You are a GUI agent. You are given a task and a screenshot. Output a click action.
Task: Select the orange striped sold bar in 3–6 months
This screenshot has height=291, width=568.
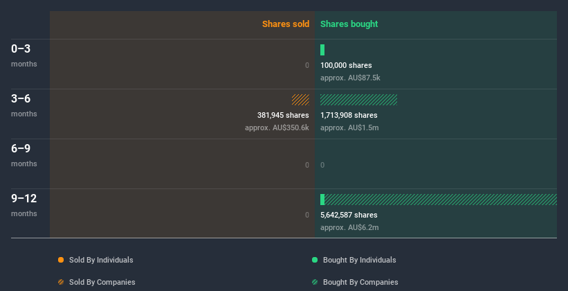pyautogui.click(x=301, y=100)
